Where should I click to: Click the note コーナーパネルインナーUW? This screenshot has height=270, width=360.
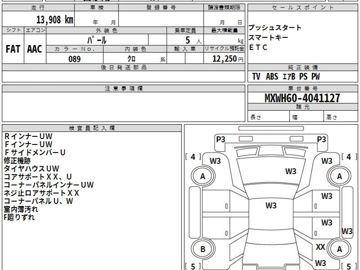click(49, 185)
